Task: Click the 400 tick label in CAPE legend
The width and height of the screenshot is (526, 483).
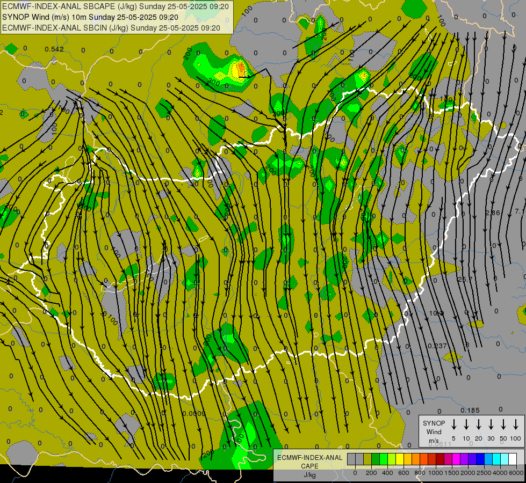Action: (x=387, y=473)
